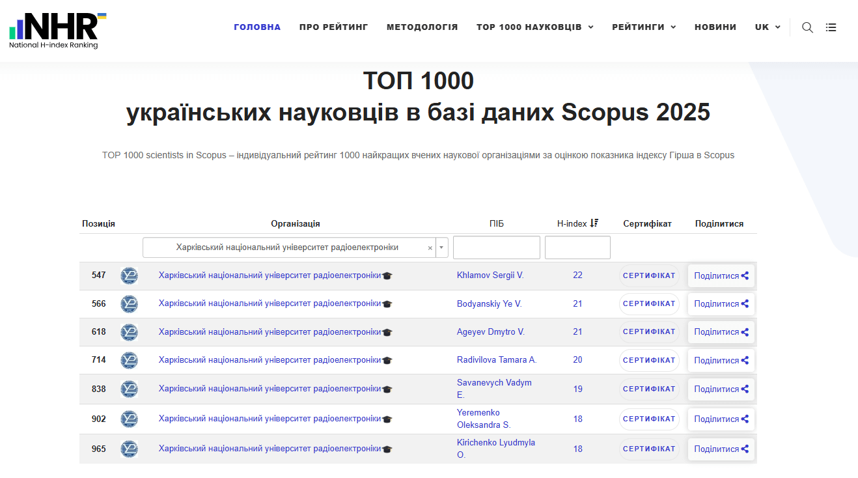Click the H-index filter input field
Screen dimensions: 858x478
[x=577, y=247]
